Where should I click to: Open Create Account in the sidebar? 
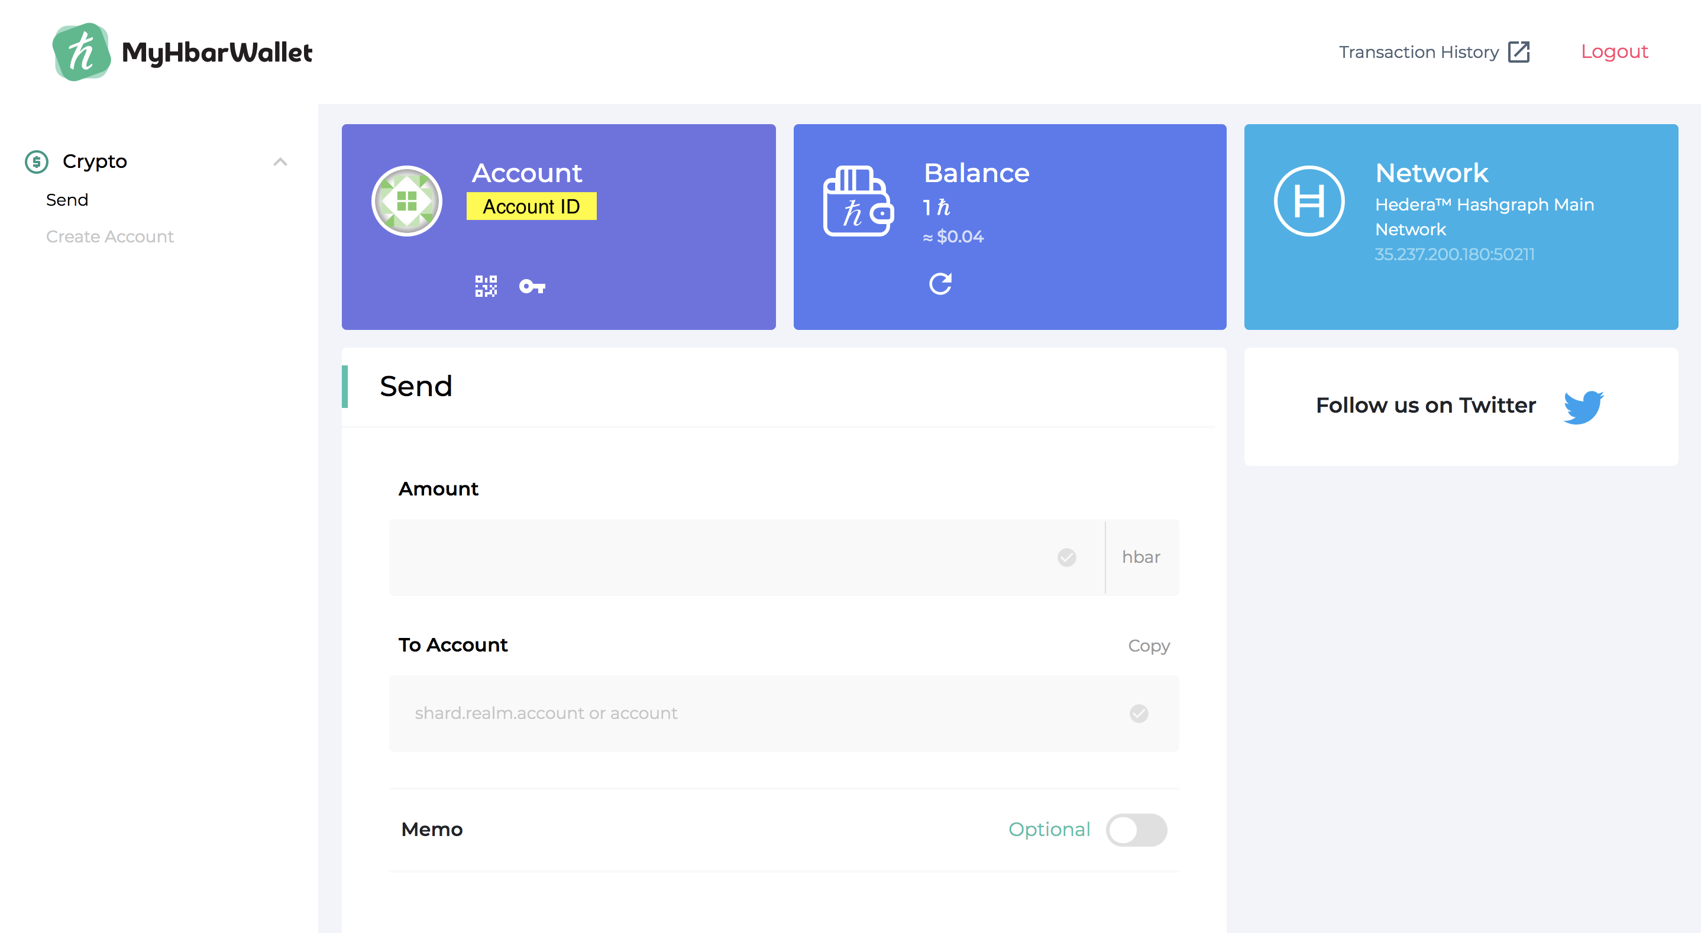pyautogui.click(x=109, y=237)
